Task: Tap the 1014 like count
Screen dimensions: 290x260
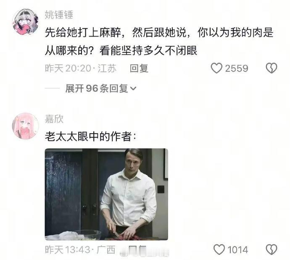Action: [237, 250]
